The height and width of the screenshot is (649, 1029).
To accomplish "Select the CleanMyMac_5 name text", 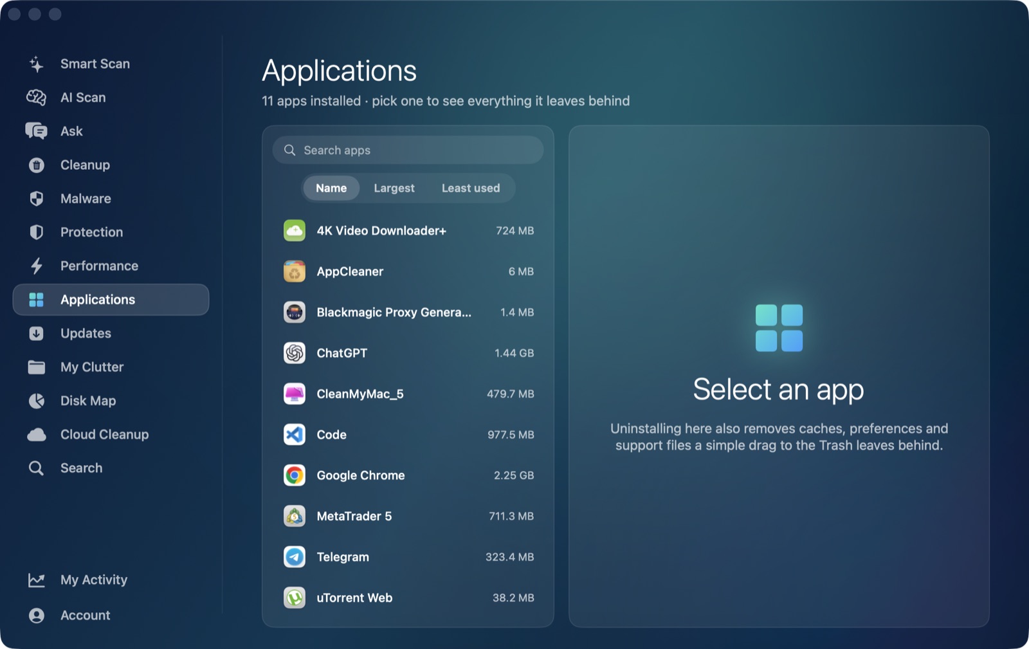I will pyautogui.click(x=360, y=394).
